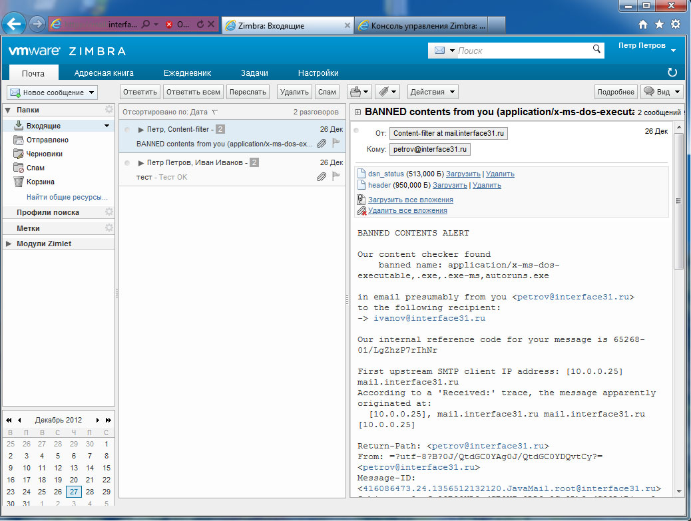Switch to the Адресная книга tab
The width and height of the screenshot is (691, 521).
pyautogui.click(x=104, y=73)
